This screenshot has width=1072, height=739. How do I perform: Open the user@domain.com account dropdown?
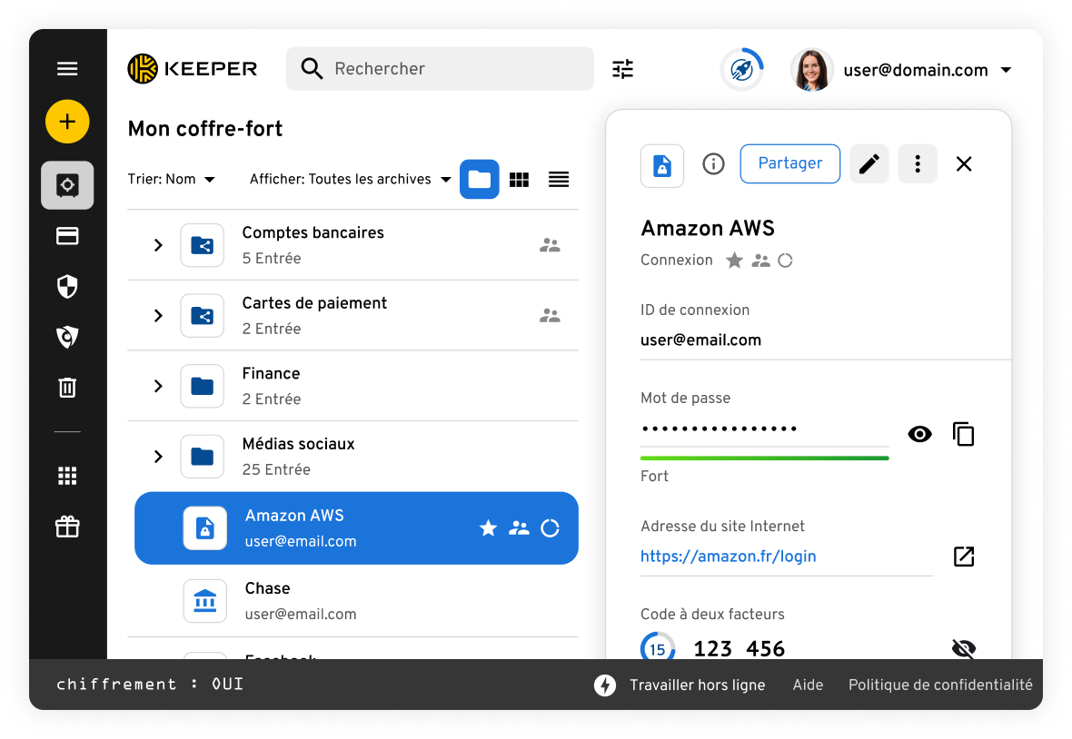pos(928,70)
